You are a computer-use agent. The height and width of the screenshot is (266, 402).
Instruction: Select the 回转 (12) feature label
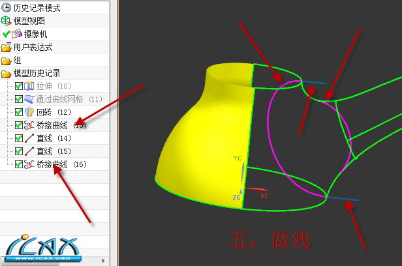coord(54,112)
